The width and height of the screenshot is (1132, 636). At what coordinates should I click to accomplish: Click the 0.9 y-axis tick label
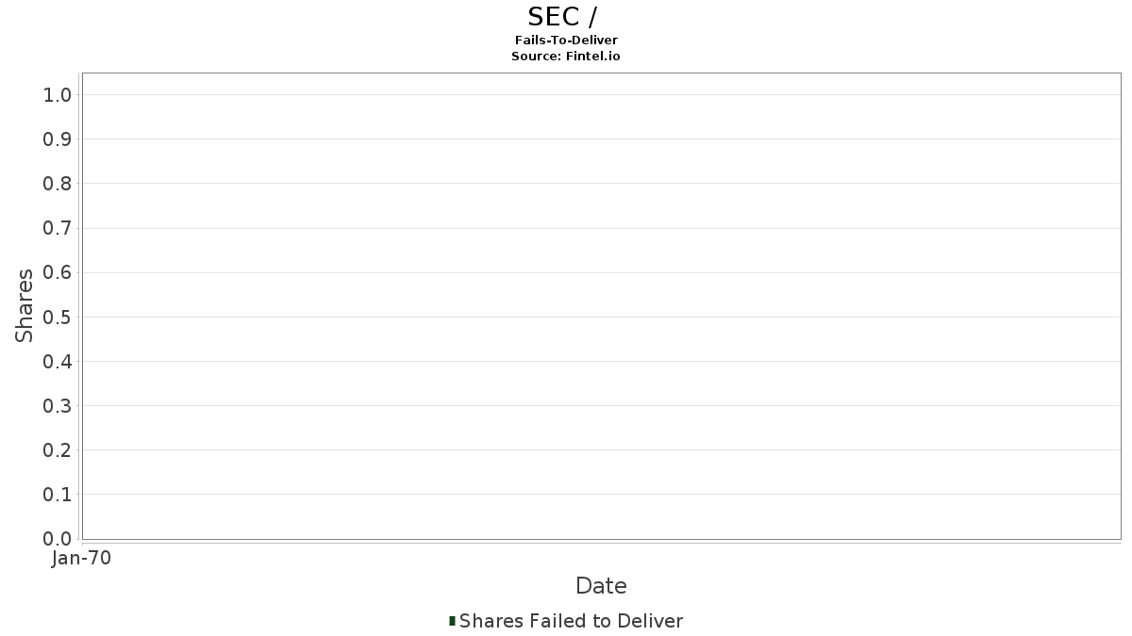pos(58,139)
